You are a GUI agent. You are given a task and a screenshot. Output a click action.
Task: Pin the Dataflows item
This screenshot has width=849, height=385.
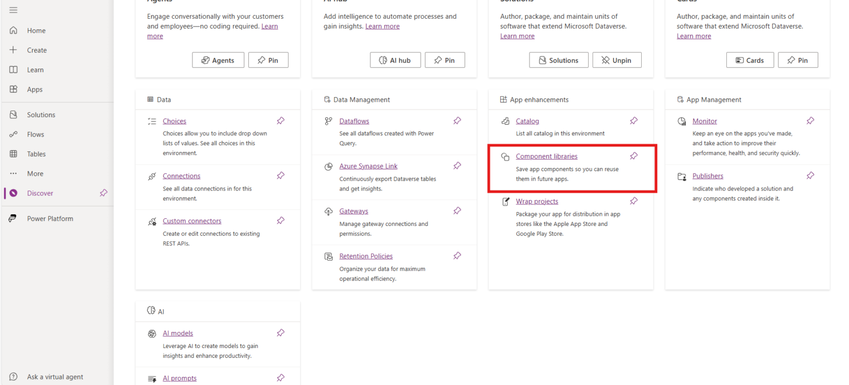click(x=457, y=120)
